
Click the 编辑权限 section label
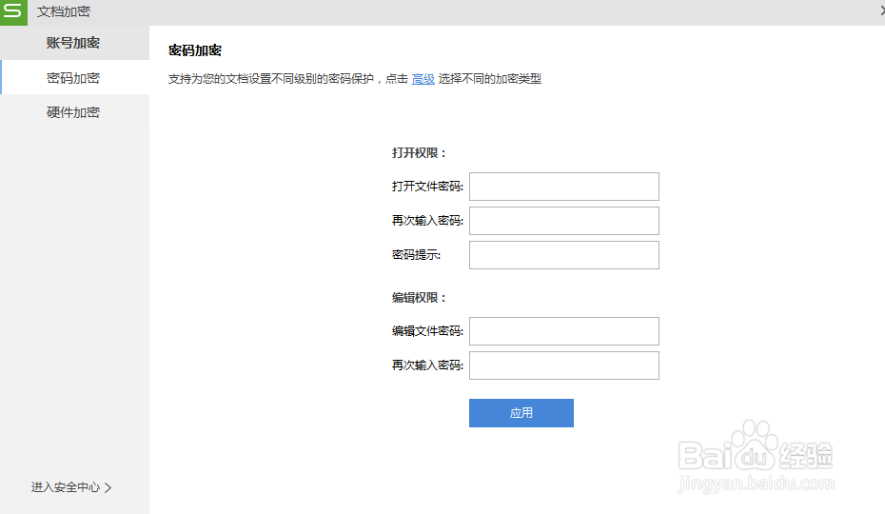coord(419,298)
